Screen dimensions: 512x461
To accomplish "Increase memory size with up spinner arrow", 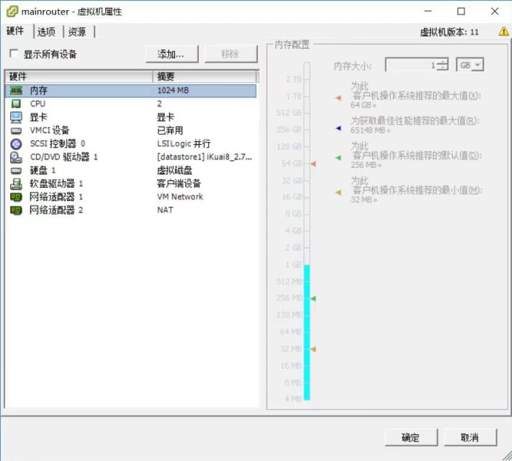I will click(442, 61).
